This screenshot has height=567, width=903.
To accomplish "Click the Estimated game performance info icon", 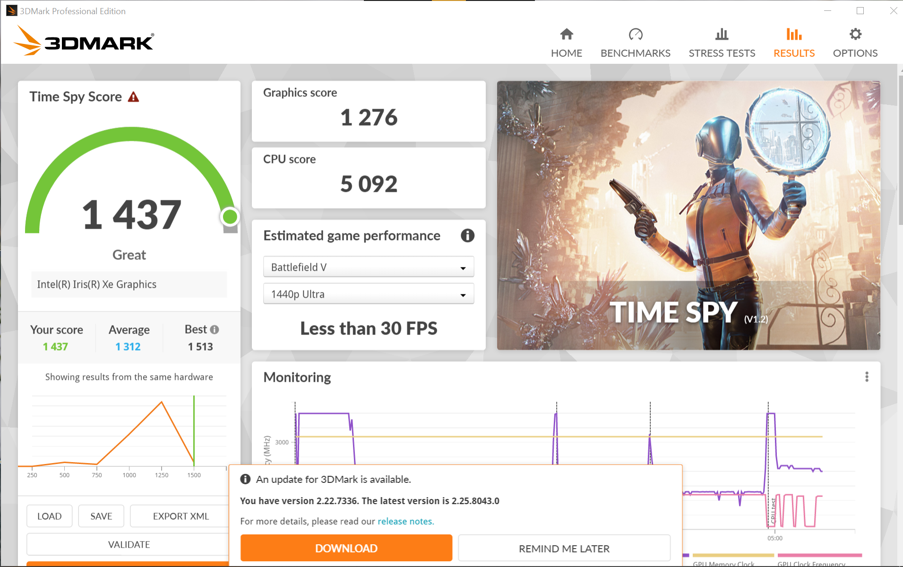I will tap(467, 235).
